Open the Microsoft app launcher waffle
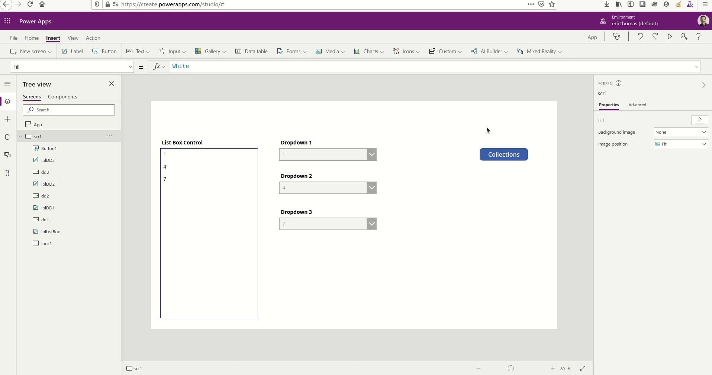712x375 pixels. (x=7, y=21)
